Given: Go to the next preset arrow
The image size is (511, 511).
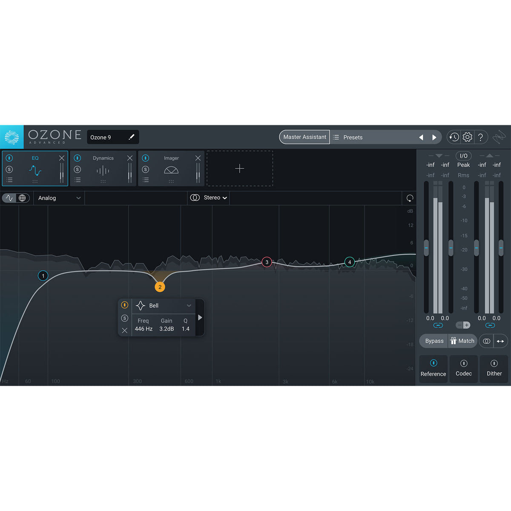Looking at the screenshot, I should [434, 137].
